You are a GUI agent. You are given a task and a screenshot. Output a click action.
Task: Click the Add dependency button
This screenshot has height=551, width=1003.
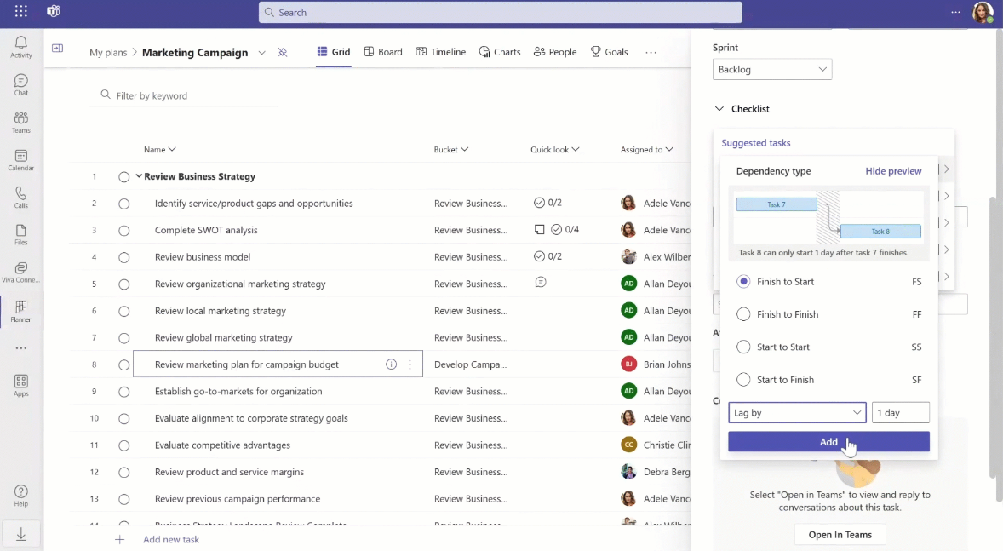828,442
